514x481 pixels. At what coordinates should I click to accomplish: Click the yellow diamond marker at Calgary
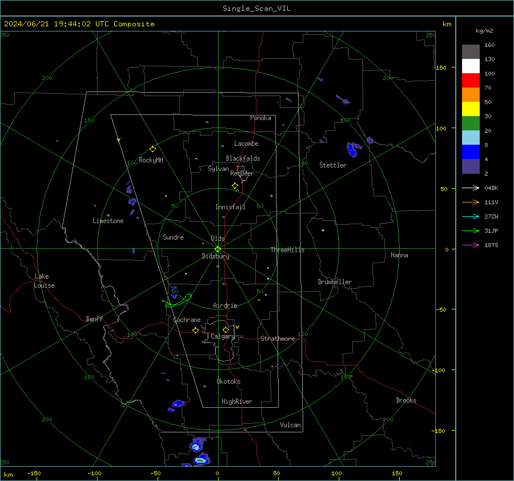coord(226,329)
